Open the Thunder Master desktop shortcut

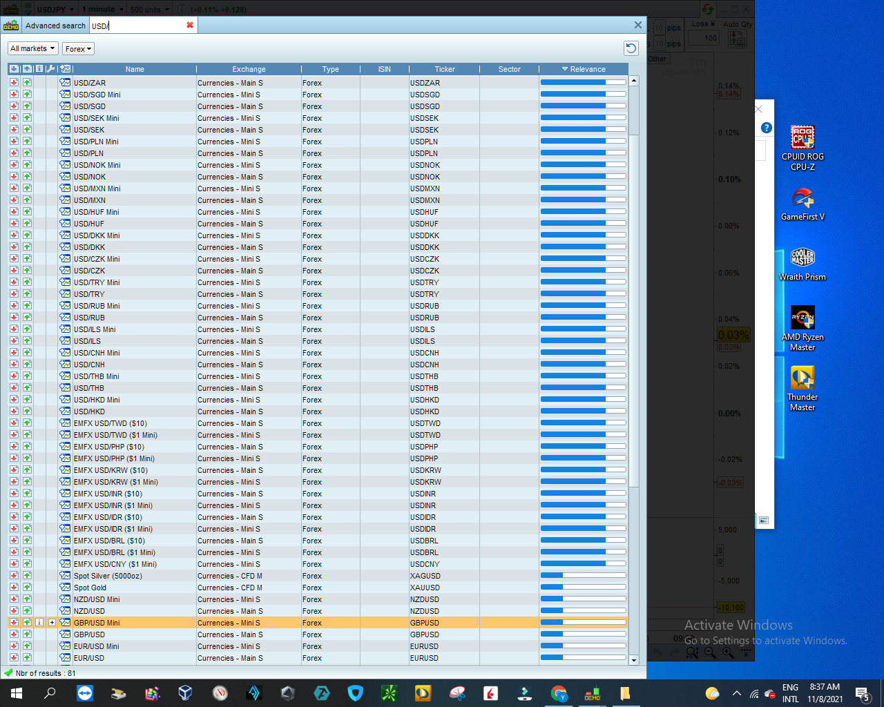coord(803,389)
